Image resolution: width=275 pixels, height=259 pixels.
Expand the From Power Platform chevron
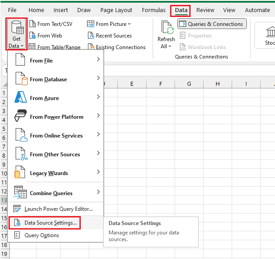(98, 116)
